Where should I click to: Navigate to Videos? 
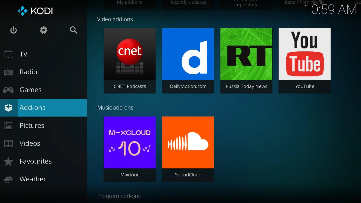pyautogui.click(x=43, y=143)
